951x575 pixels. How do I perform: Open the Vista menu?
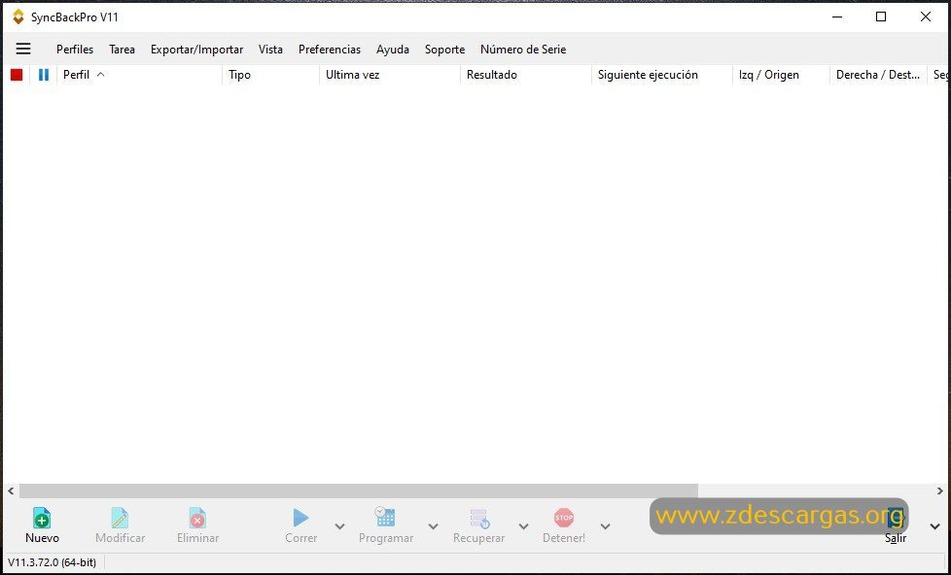coord(270,50)
